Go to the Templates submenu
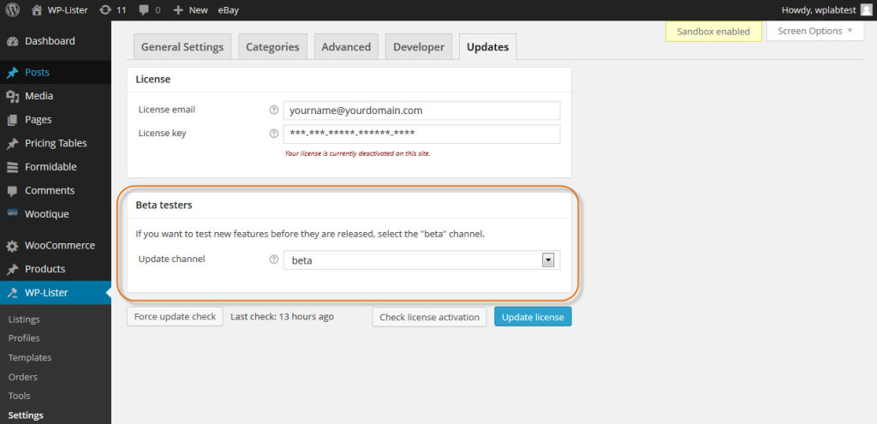This screenshot has width=877, height=424. tap(30, 357)
